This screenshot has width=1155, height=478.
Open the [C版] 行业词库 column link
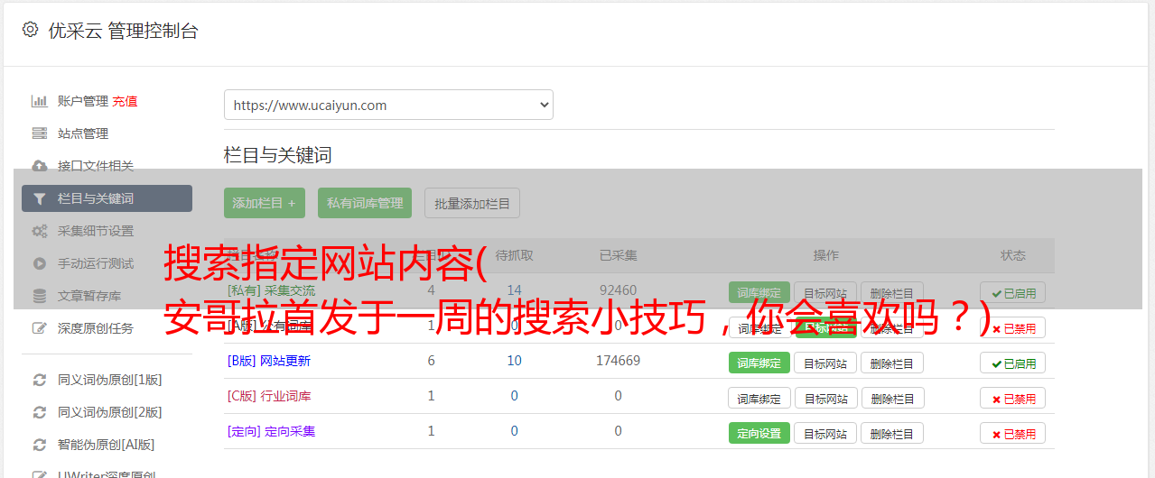point(268,396)
